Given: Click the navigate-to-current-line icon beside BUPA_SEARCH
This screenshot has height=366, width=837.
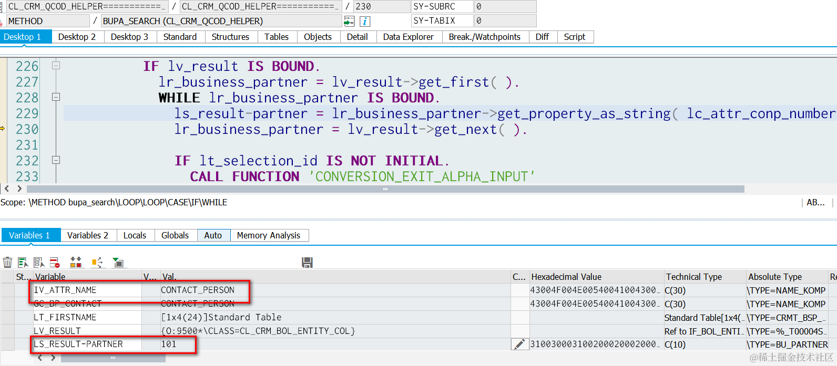Looking at the screenshot, I should pos(349,21).
